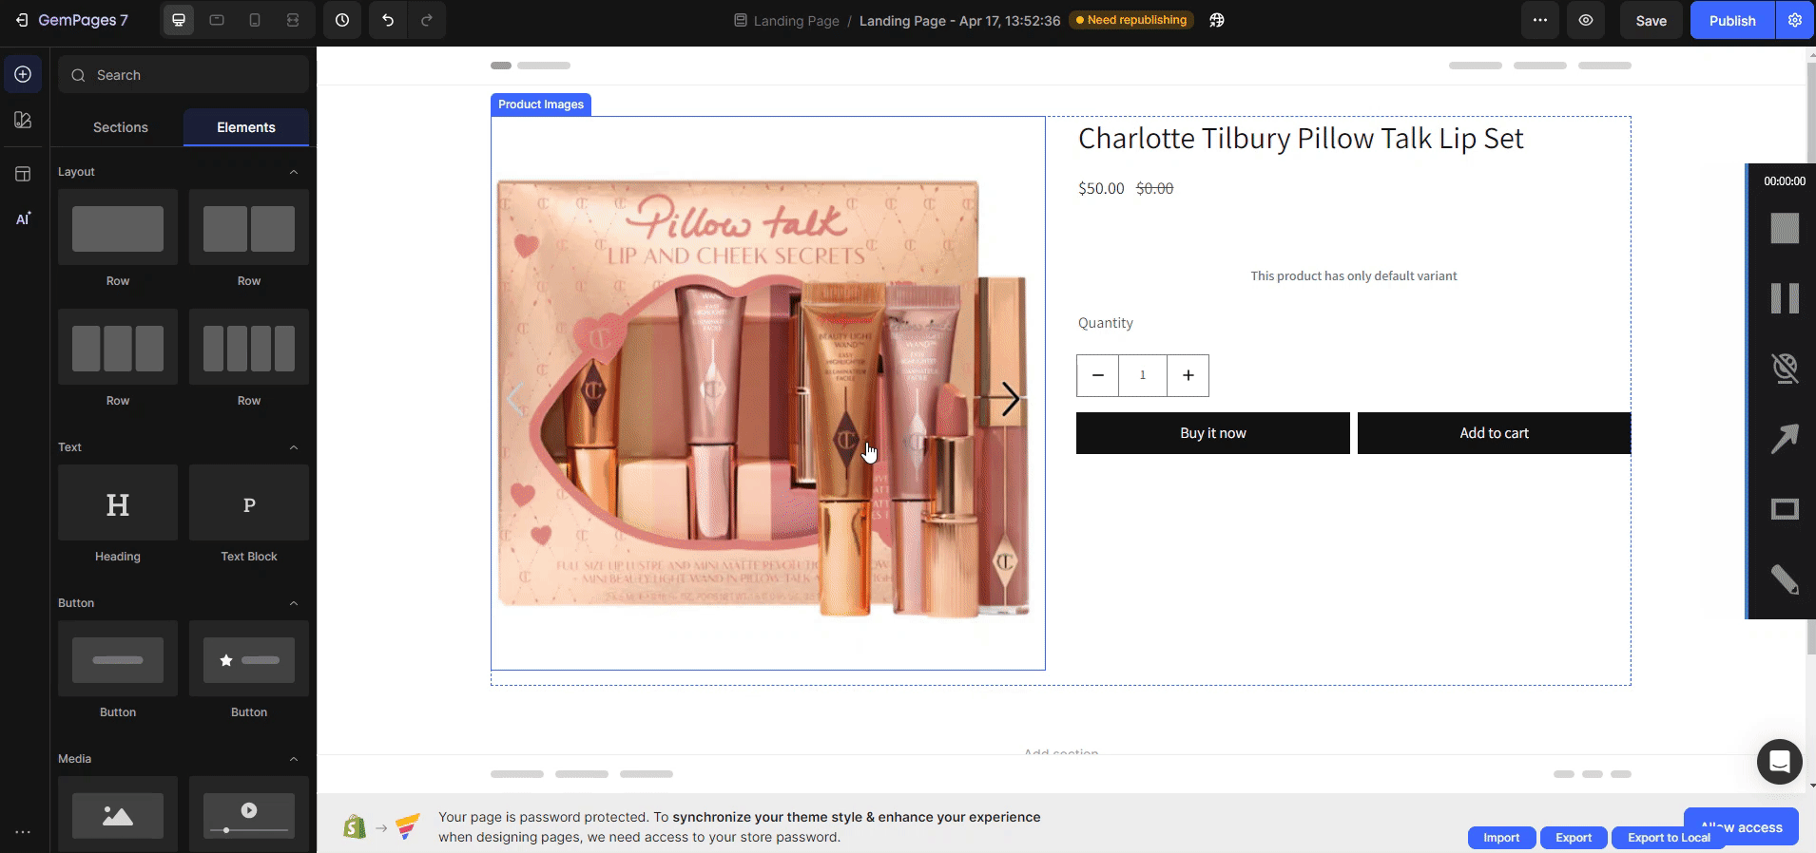Open the chat support bubble
Viewport: 1816px width, 853px height.
coord(1780,762)
